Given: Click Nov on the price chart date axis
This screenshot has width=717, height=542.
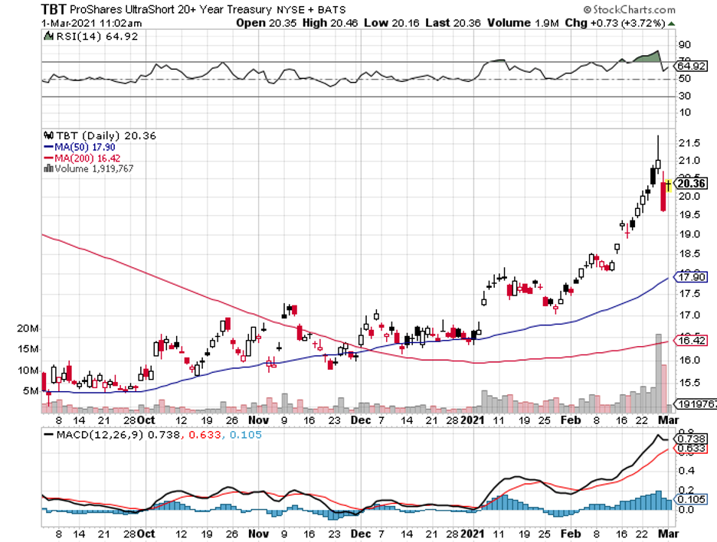Looking at the screenshot, I should click(x=258, y=420).
